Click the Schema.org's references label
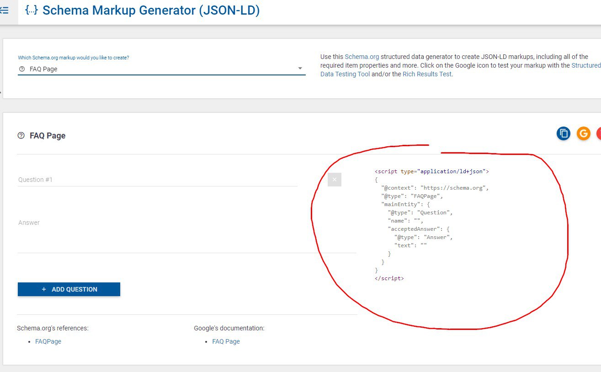 pos(53,328)
